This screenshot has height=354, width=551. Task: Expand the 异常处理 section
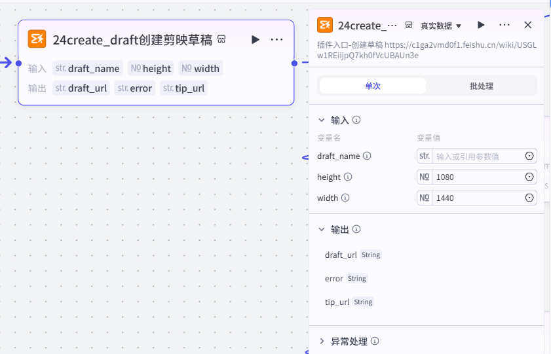click(x=322, y=341)
